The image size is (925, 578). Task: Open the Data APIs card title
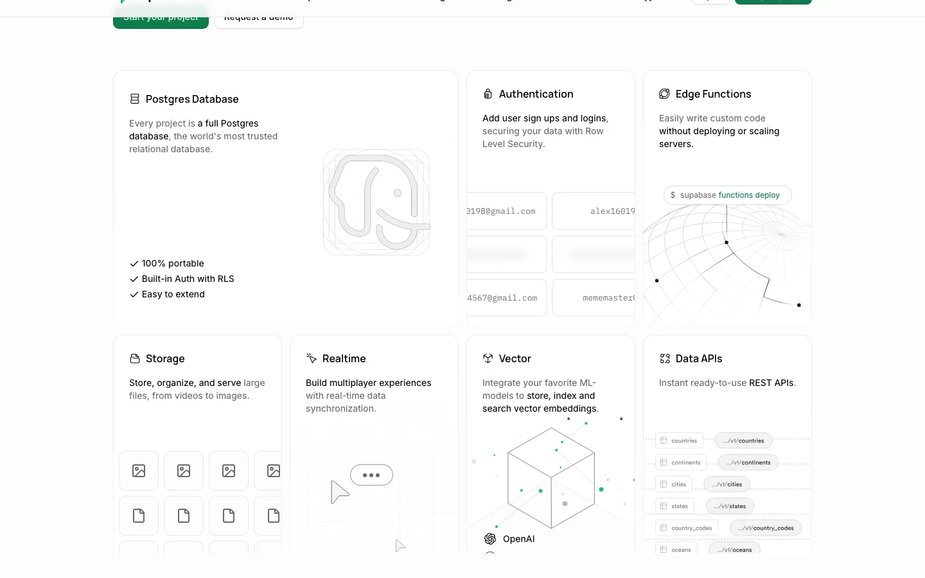[x=699, y=358]
